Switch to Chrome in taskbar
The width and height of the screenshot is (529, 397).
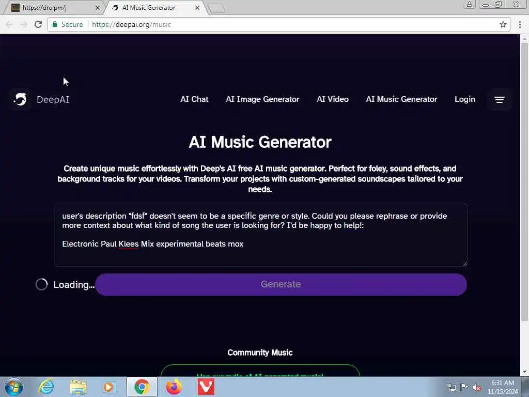(x=142, y=387)
